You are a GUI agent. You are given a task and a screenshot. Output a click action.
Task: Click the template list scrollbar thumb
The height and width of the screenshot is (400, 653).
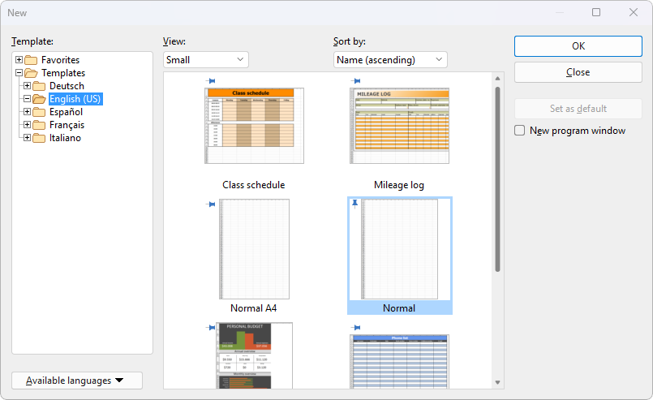coord(498,179)
